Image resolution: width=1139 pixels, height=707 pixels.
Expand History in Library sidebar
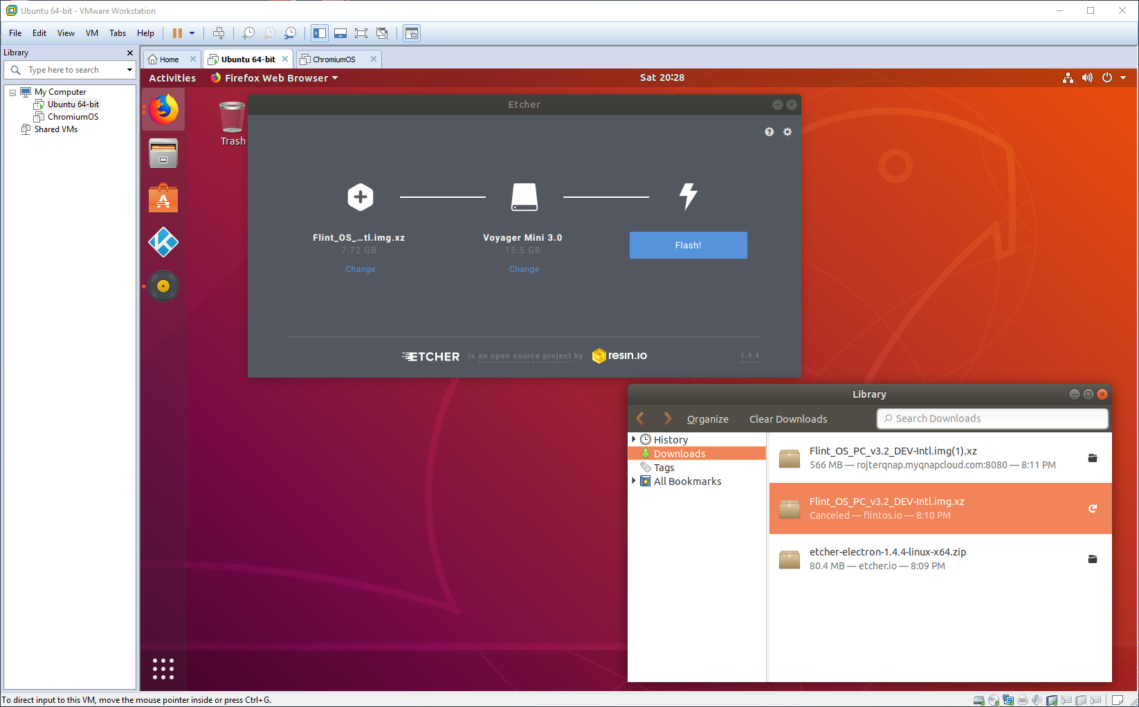[x=633, y=439]
